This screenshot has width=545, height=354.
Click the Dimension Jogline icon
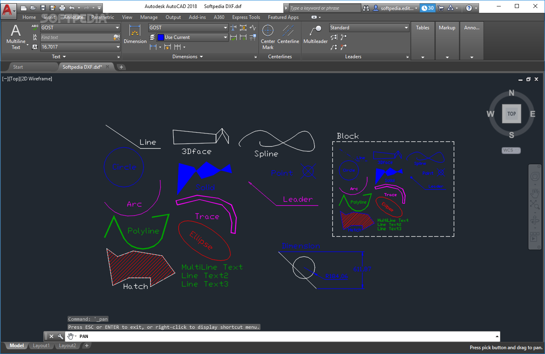pos(253,28)
